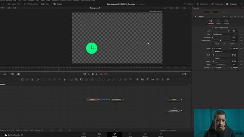Add a Brightness Contrast node from the toolbar

[59, 80]
